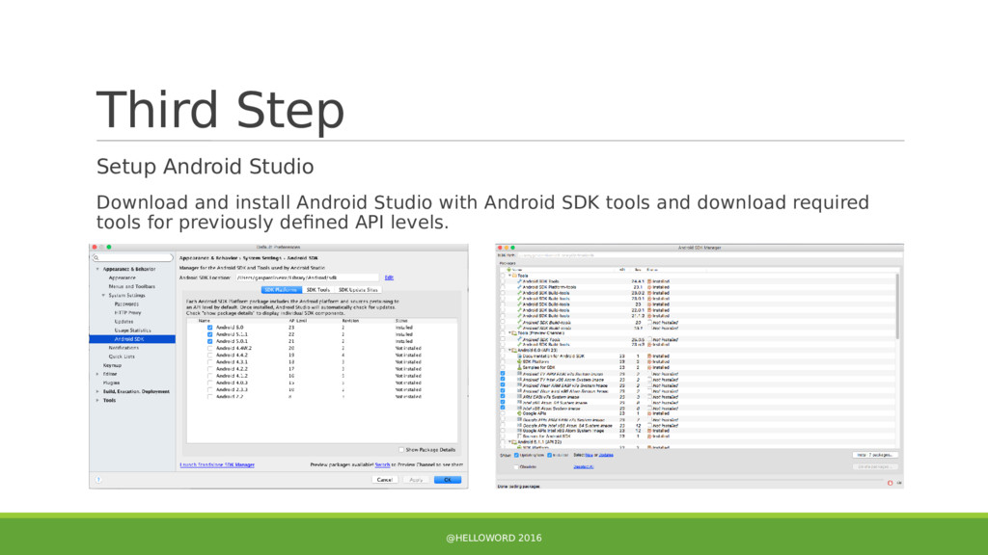
Task: Click the help question-mark icon in Preferences
Action: pos(98,480)
